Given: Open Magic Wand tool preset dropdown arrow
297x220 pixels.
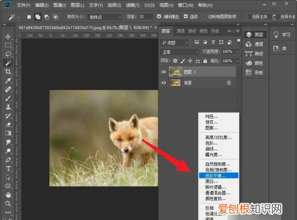Looking at the screenshot, I should pyautogui.click(x=18, y=17).
